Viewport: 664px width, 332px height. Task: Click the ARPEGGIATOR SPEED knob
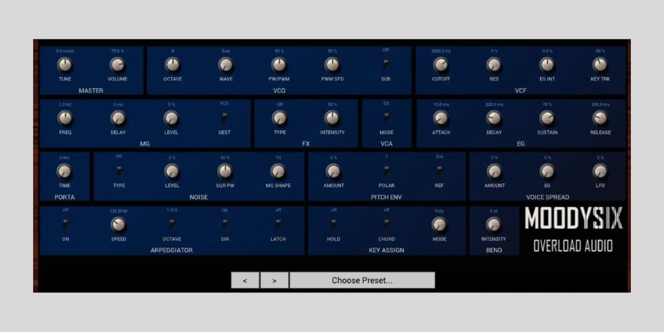tap(118, 224)
